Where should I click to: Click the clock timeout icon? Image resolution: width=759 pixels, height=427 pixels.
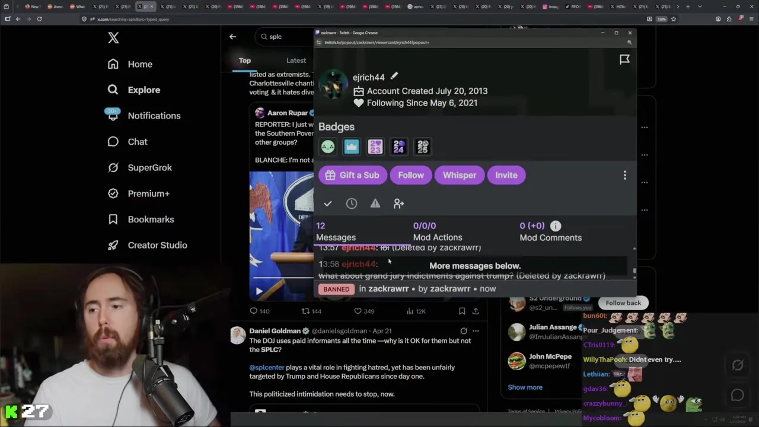pyautogui.click(x=352, y=203)
